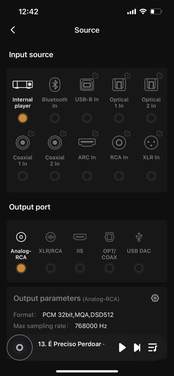Viewport: 174px width, 376px height.
Task: Edit the Optical 1 In name
Action: pos(128,76)
